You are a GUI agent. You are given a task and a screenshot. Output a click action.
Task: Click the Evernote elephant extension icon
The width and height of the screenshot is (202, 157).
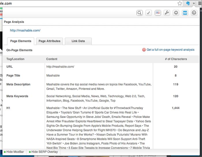pos(188,3)
